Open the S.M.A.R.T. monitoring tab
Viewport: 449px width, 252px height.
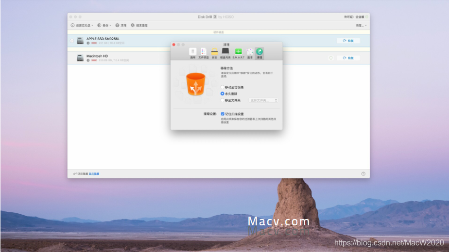coord(238,53)
